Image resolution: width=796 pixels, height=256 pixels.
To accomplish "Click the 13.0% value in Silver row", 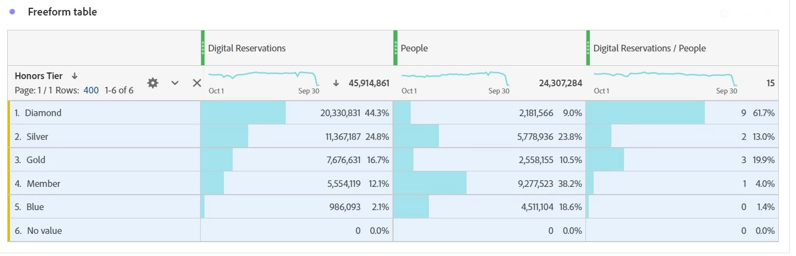I will point(763,136).
